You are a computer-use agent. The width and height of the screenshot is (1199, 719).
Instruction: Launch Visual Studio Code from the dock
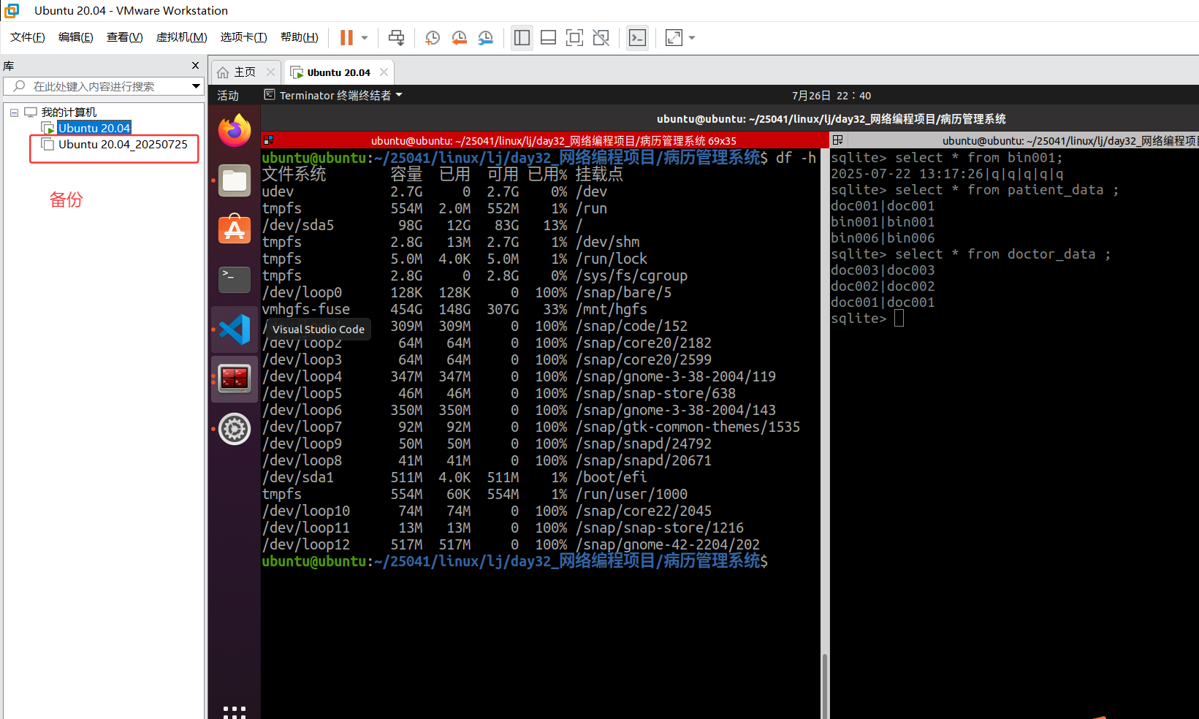(235, 330)
